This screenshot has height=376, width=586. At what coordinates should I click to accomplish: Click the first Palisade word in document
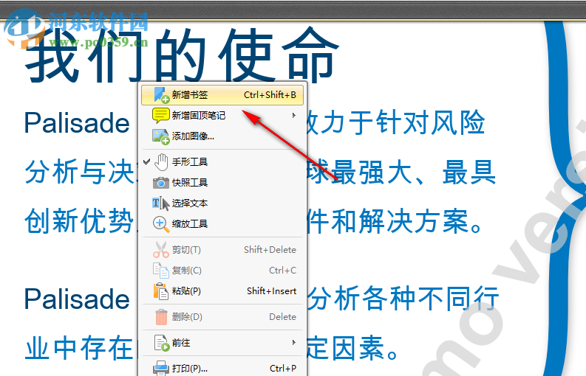pos(77,123)
